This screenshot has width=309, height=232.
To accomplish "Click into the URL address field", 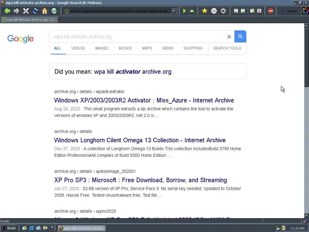I will (120, 11).
